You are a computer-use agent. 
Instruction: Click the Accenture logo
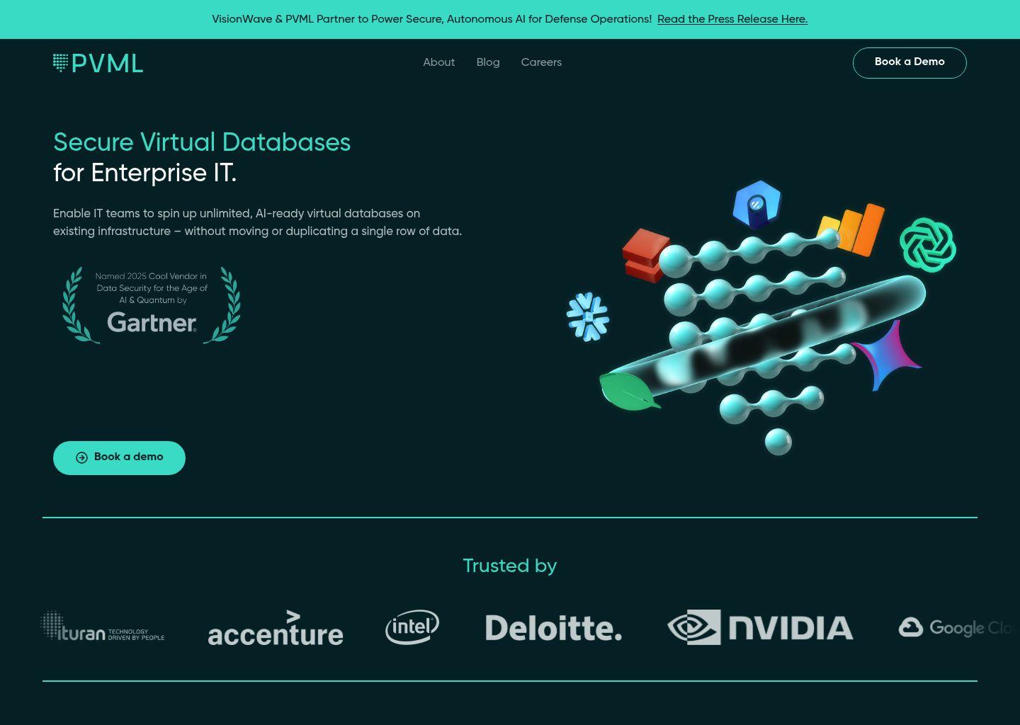[x=276, y=628]
